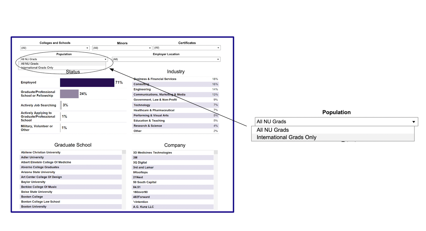426x231 pixels.
Task: Select Boston University in the list
Action: [x=71, y=207]
